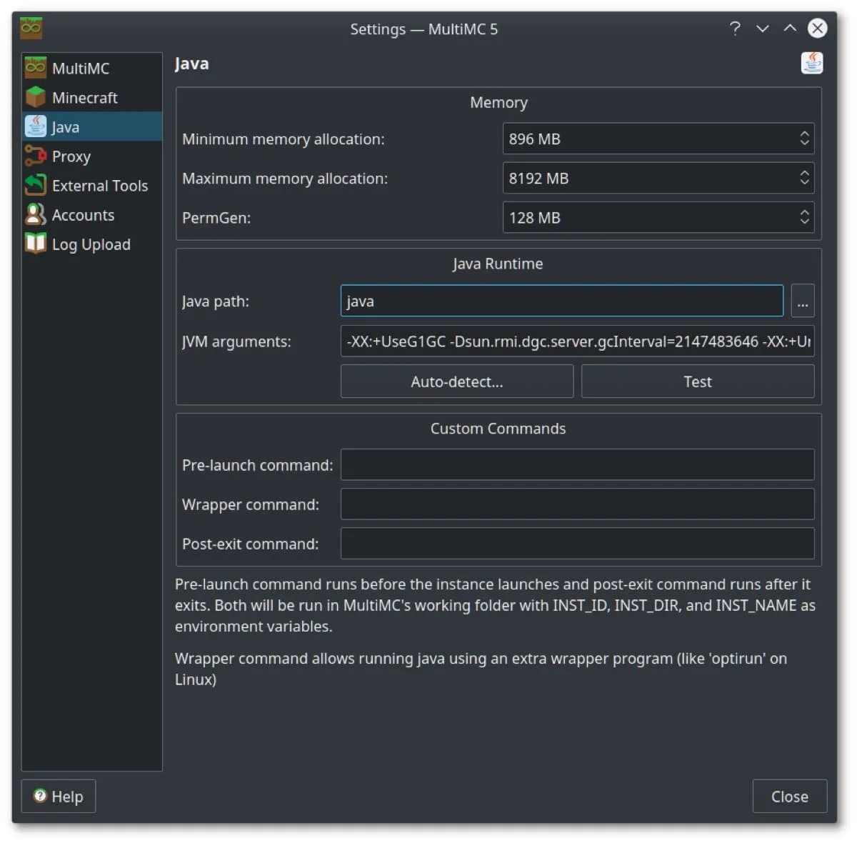Select the Java settings page
This screenshot has height=843, width=857.
coord(92,126)
